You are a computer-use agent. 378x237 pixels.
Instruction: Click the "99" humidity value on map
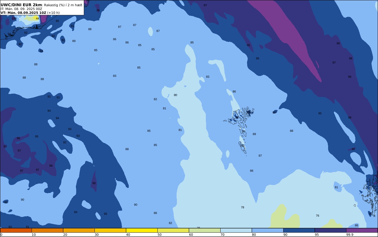[x=51, y=166]
